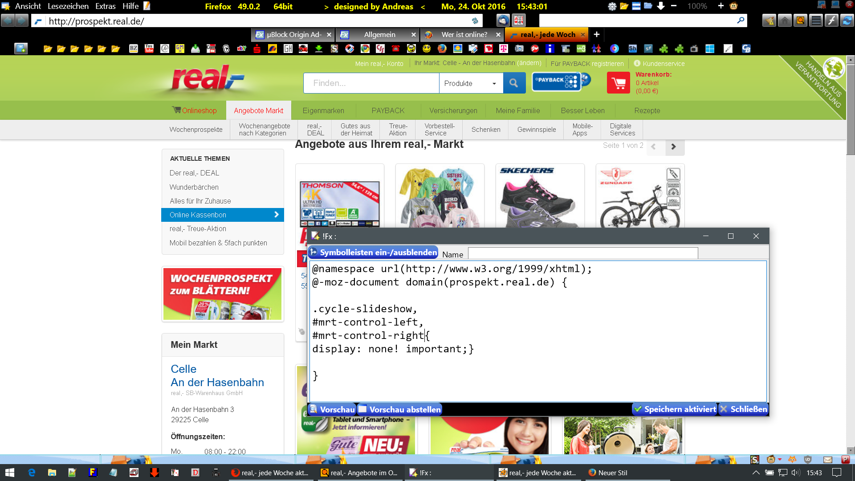Screen dimensions: 855x481
Task: Open Edge browser from Windows taskbar
Action: [32, 473]
